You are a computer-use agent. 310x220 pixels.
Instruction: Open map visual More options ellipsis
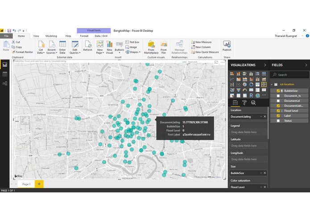(x=223, y=62)
